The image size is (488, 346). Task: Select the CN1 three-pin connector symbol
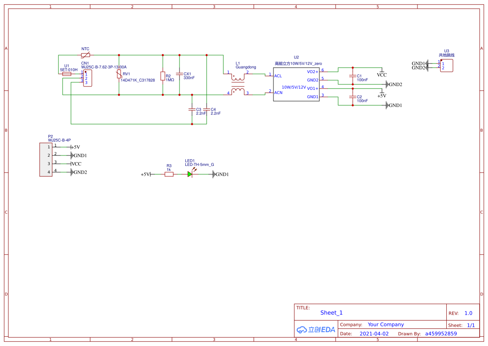[x=88, y=78]
